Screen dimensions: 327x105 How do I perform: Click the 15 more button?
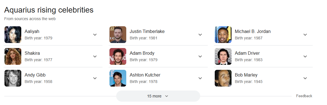pyautogui.click(x=158, y=96)
